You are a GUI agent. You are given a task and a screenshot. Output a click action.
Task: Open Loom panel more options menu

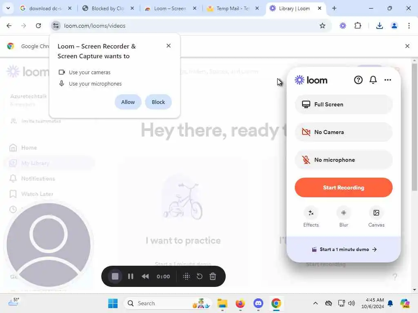[x=388, y=80]
